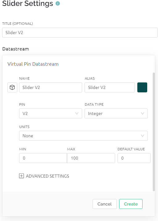Click the plus icon for Advanced Settings
This screenshot has width=158, height=221.
click(21, 176)
